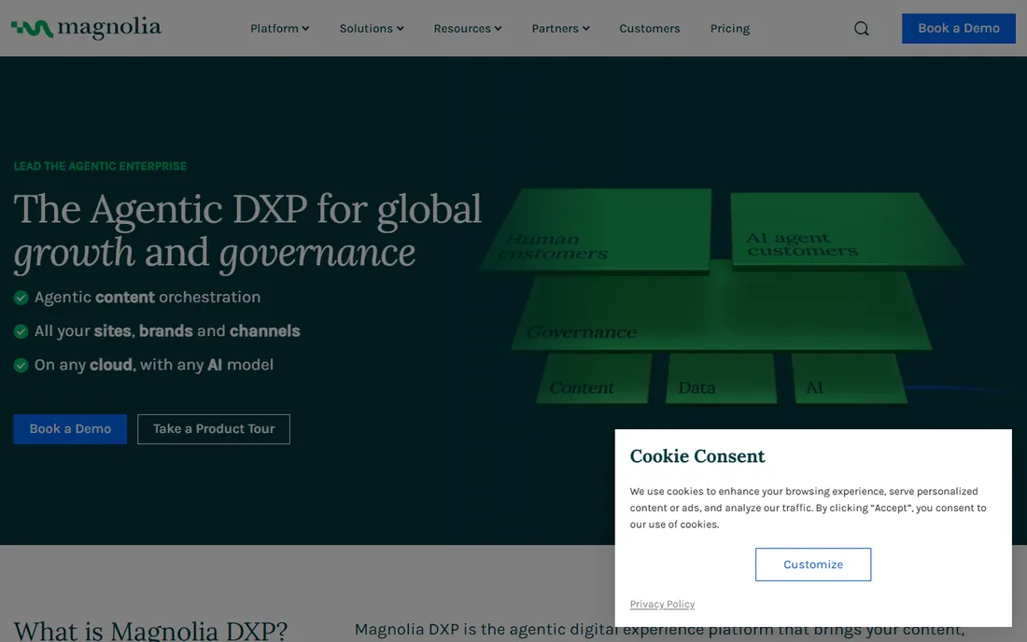The image size is (1027, 642).
Task: Select the AI agent customers tile
Action: pos(845,229)
